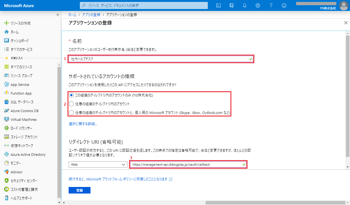Open the help question mark icon
The height and width of the screenshot is (205, 350).
271,5
